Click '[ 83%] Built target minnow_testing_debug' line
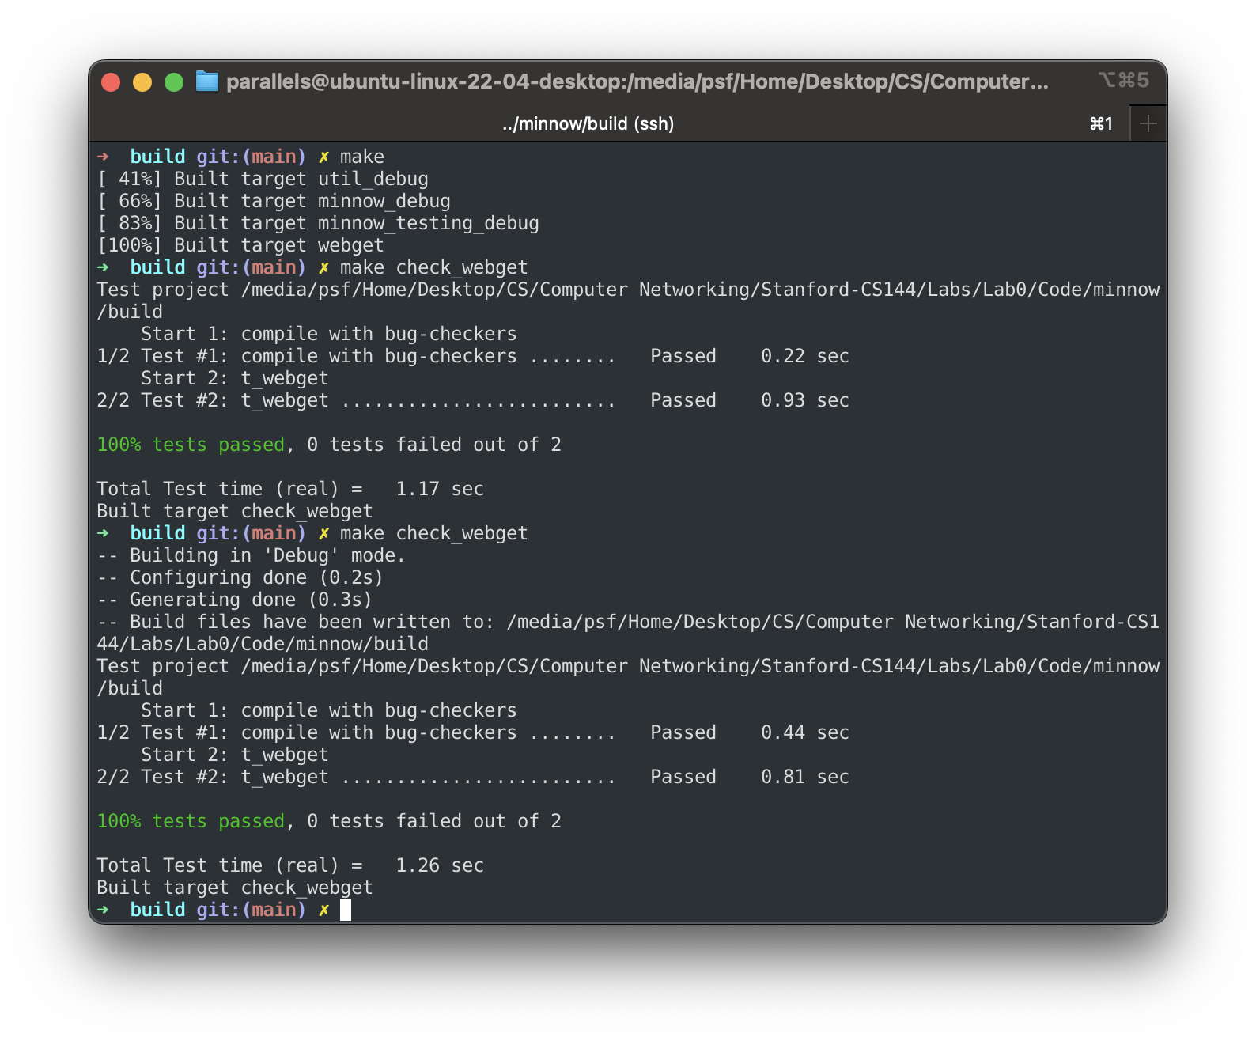The image size is (1256, 1041). click(318, 223)
